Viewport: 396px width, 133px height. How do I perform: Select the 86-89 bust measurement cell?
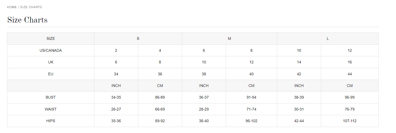point(160,97)
